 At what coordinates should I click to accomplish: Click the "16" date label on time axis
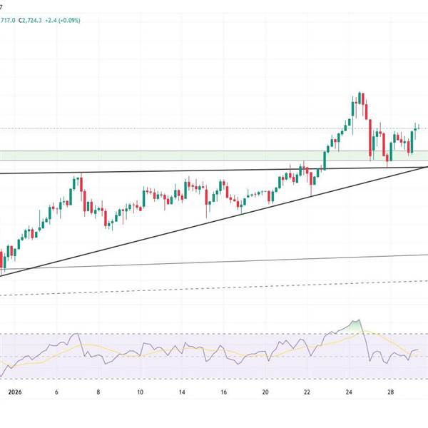pyautogui.click(x=223, y=392)
